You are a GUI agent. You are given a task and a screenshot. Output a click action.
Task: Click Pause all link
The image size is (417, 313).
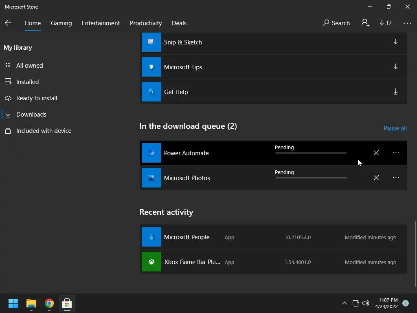coord(395,128)
